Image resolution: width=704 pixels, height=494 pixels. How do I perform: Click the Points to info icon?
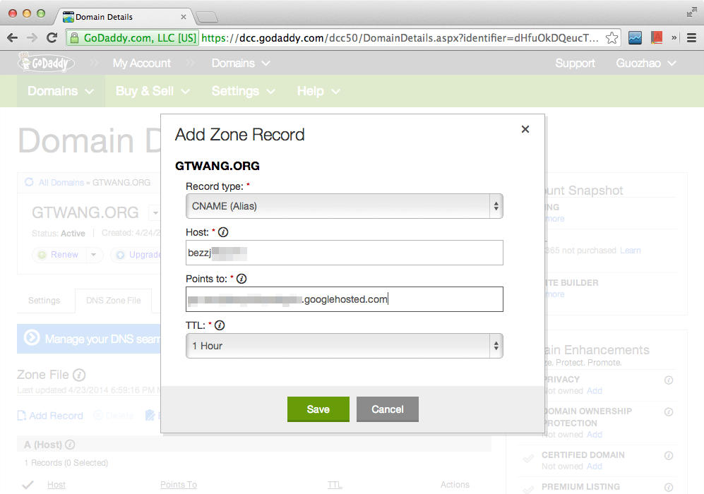click(241, 279)
